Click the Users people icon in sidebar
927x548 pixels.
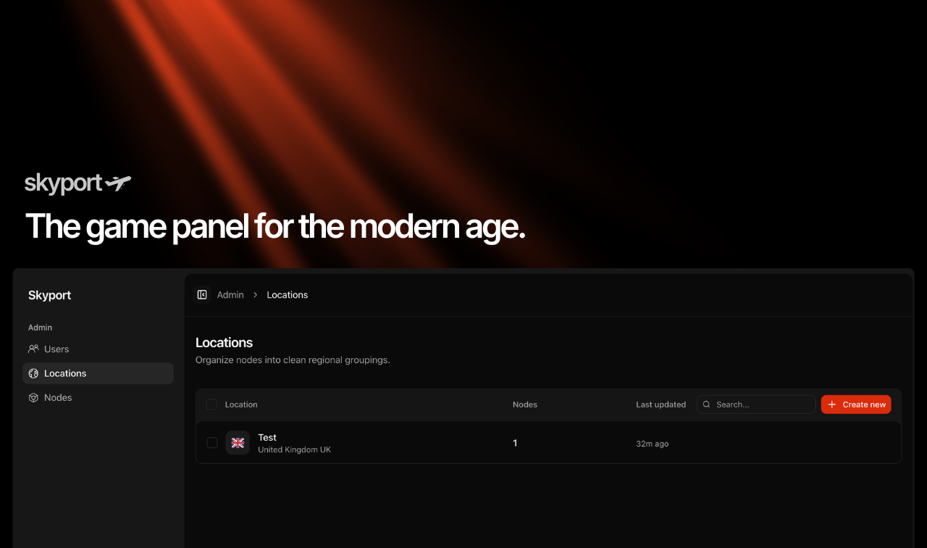tap(33, 349)
